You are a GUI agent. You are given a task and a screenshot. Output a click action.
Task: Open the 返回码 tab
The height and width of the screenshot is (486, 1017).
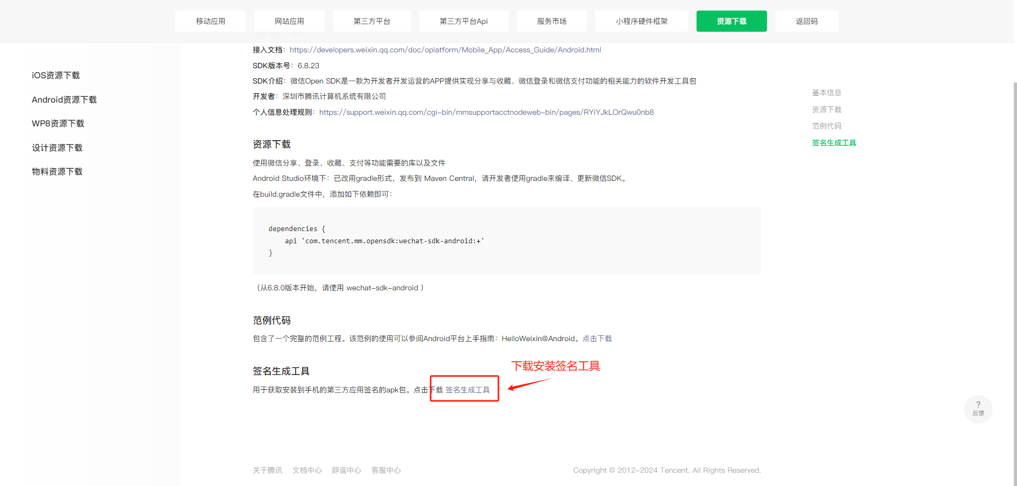click(806, 21)
